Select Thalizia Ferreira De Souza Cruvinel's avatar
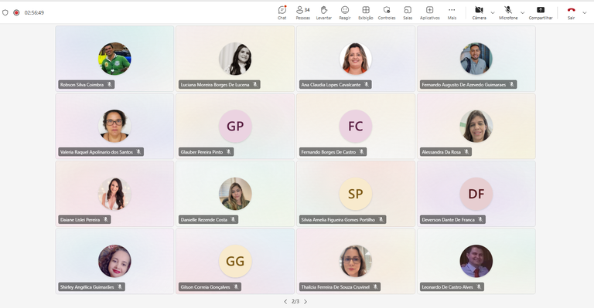The width and height of the screenshot is (594, 308). point(355,261)
